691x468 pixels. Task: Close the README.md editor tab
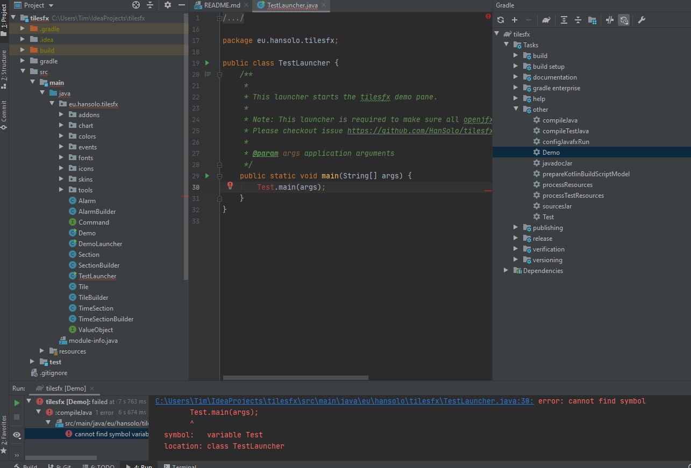[x=246, y=5]
